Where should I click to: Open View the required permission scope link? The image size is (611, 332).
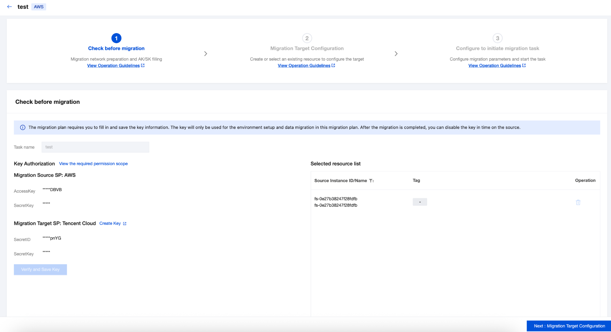(x=93, y=164)
